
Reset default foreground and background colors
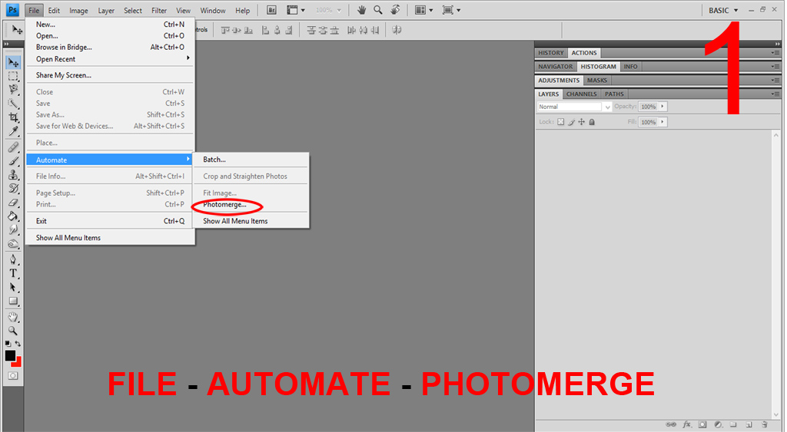[8, 344]
